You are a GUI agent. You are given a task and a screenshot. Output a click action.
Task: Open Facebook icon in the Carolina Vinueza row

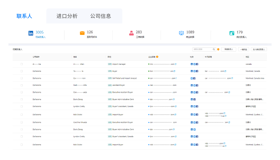pyautogui.click(x=197, y=122)
